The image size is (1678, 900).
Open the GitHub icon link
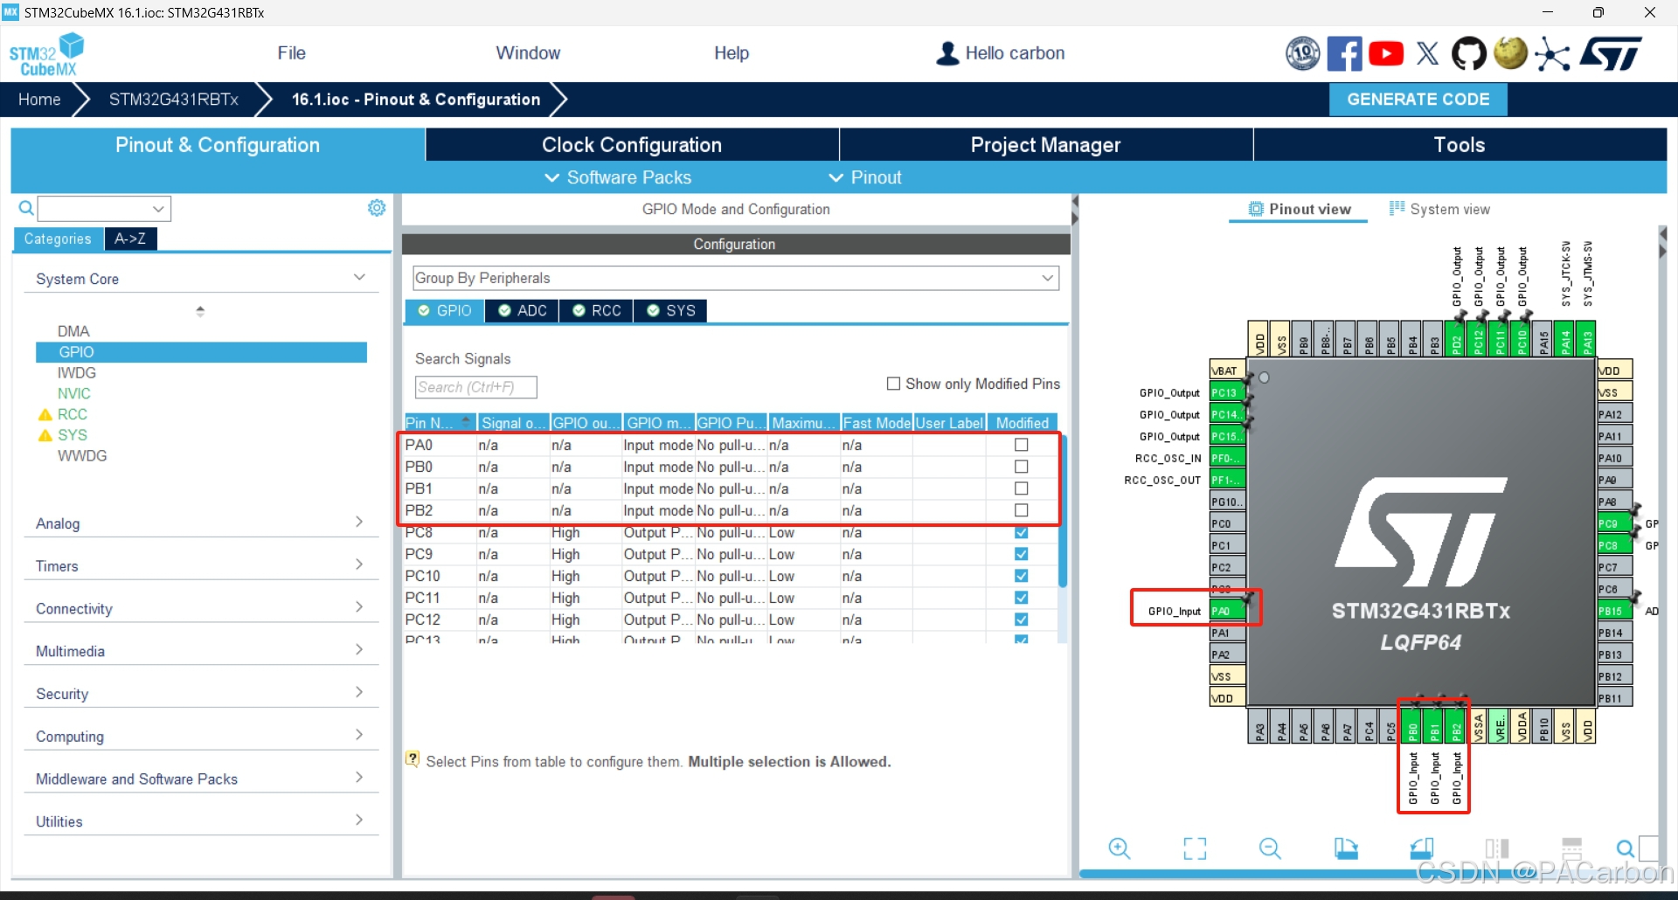point(1468,54)
